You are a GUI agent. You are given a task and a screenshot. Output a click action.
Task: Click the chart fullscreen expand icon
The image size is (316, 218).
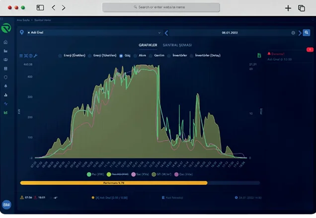(x=26, y=56)
